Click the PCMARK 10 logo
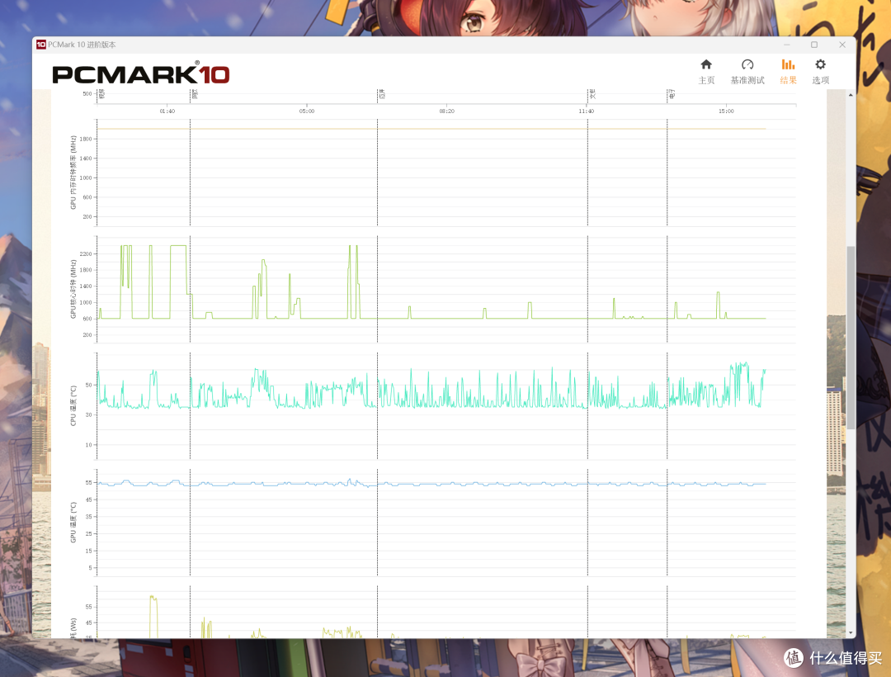The width and height of the screenshot is (891, 677). [141, 75]
